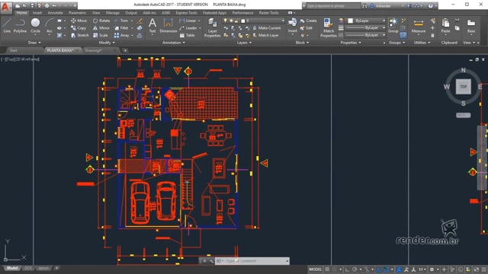The height and width of the screenshot is (274, 488).
Task: Choose the Copy command
Action: pos(79,28)
